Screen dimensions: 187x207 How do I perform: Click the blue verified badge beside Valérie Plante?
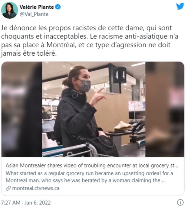(x=58, y=7)
